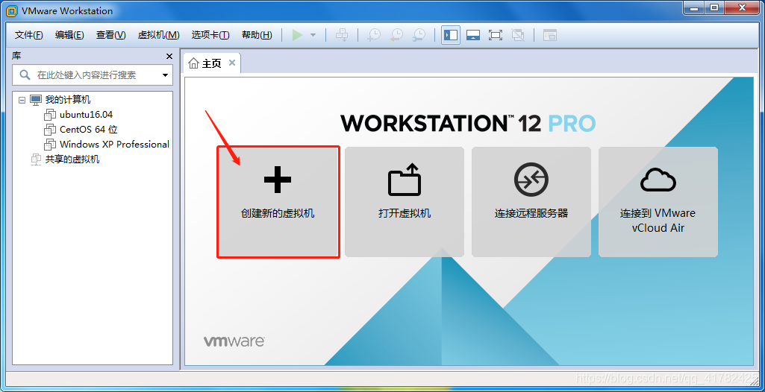
Task: Click the console view toolbar icon
Action: click(550, 35)
